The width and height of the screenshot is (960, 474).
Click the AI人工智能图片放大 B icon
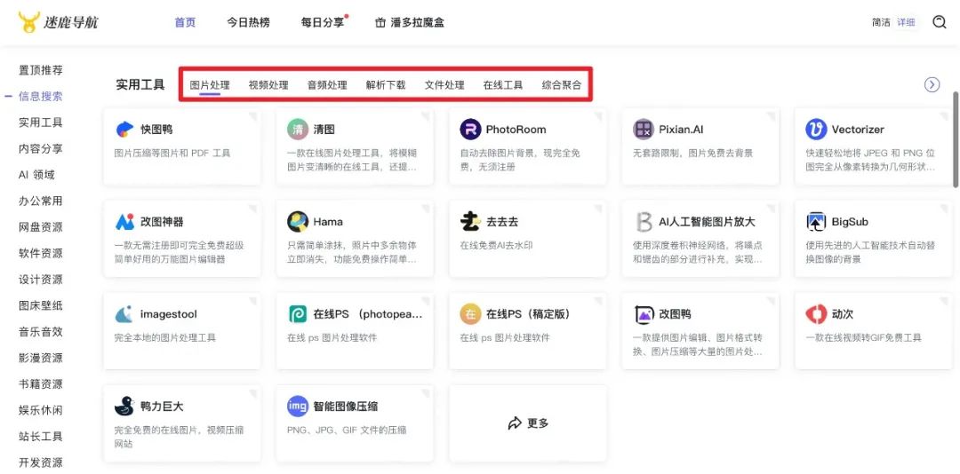click(x=644, y=222)
